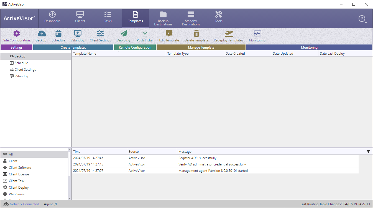Viewport: 373px width, 208px height.
Task: Open the Help menu icon
Action: tap(362, 19)
